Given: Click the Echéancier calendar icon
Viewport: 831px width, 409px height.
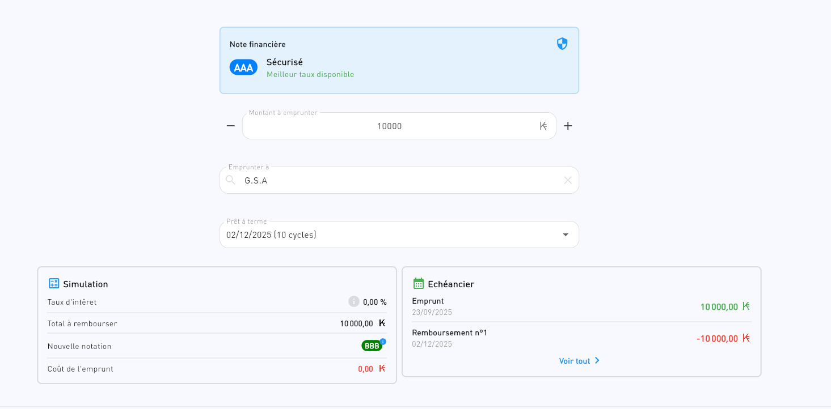Looking at the screenshot, I should point(419,284).
